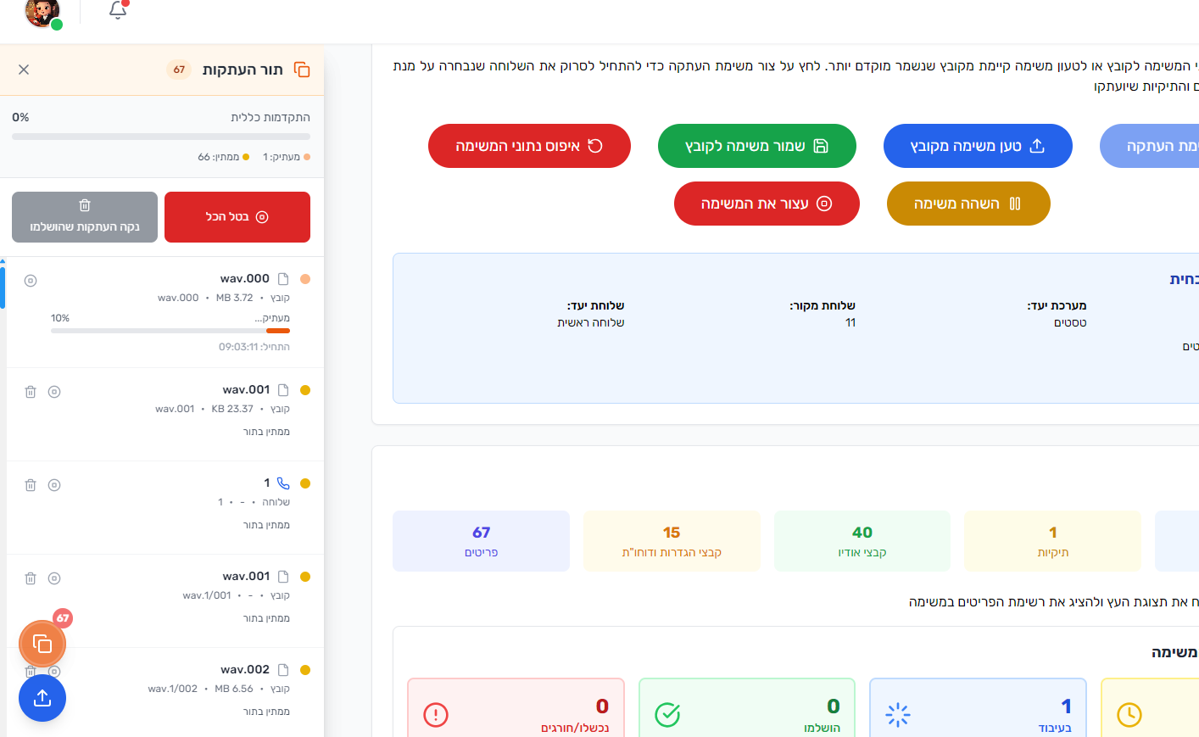Click the yellow clock icon card
This screenshot has height=737, width=1199.
coord(1129,715)
